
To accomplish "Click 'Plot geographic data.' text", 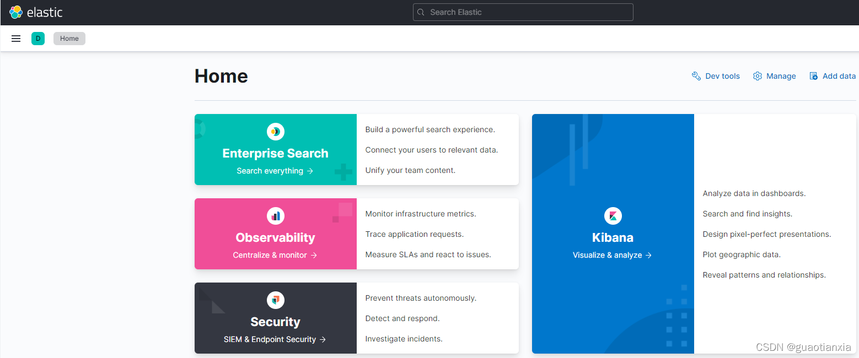I will (742, 254).
